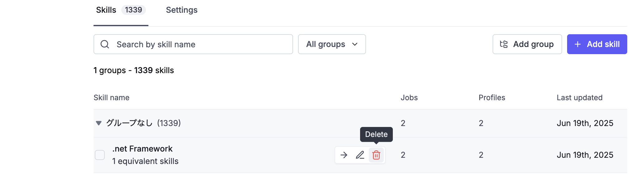Switch to the Settings tab
The height and width of the screenshot is (178, 636).
[x=182, y=10]
